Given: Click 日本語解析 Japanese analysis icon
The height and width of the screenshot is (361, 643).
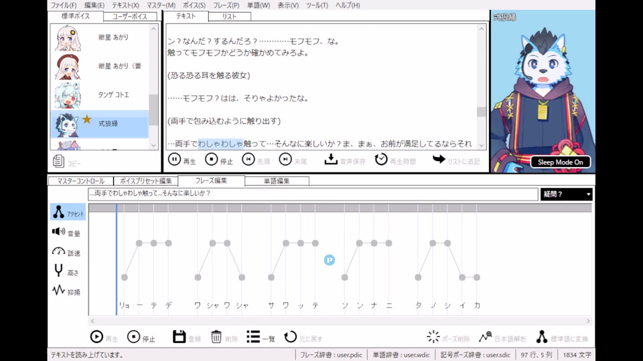Looking at the screenshot, I should 485,337.
